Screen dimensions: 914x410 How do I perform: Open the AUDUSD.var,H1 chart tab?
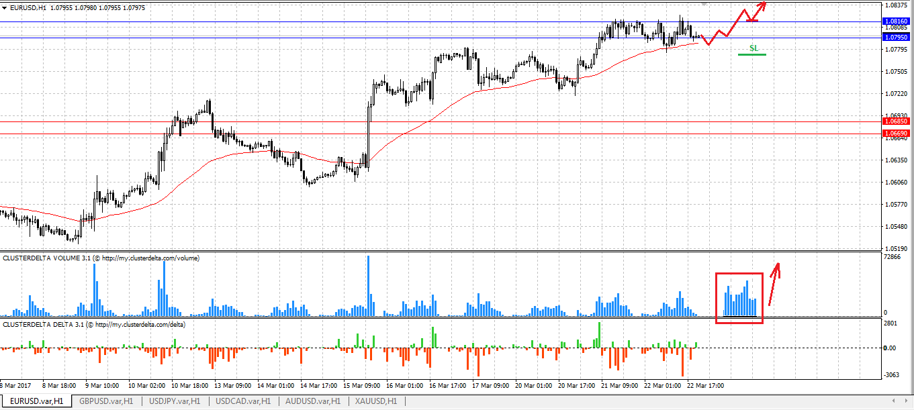point(312,401)
